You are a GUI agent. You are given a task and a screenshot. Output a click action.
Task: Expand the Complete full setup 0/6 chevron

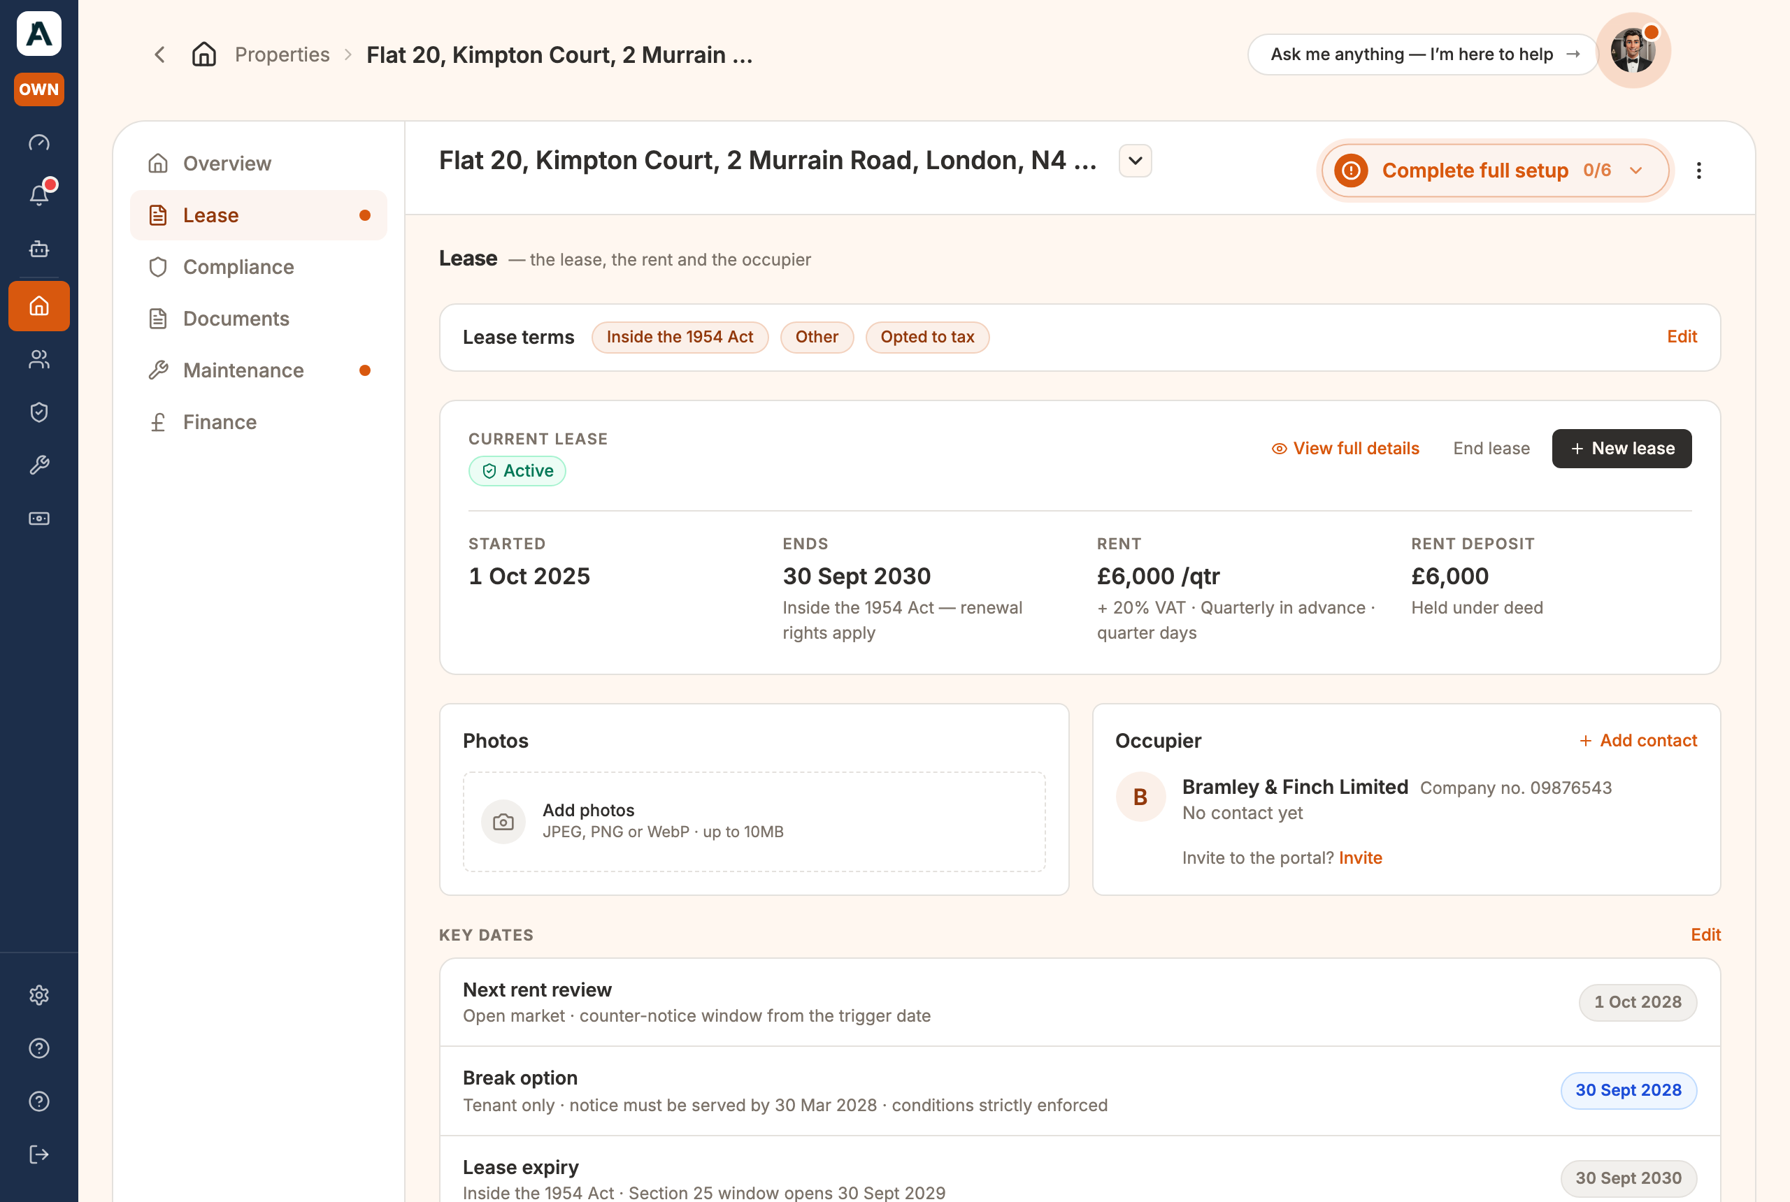pyautogui.click(x=1636, y=171)
